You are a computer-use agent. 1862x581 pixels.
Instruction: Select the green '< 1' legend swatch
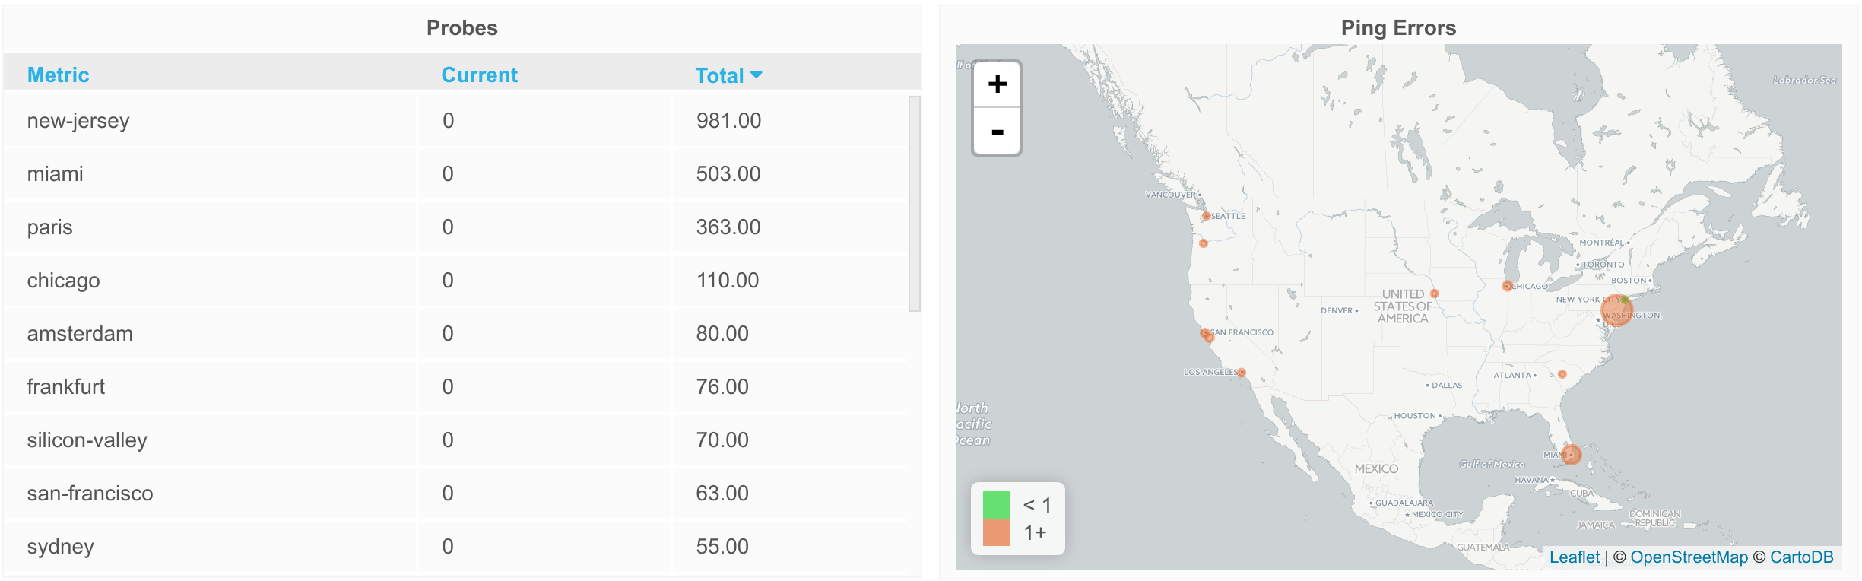[x=996, y=505]
